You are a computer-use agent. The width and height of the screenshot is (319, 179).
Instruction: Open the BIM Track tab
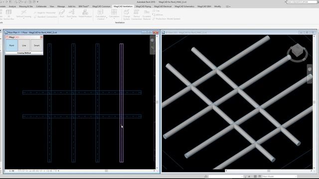tap(84, 6)
